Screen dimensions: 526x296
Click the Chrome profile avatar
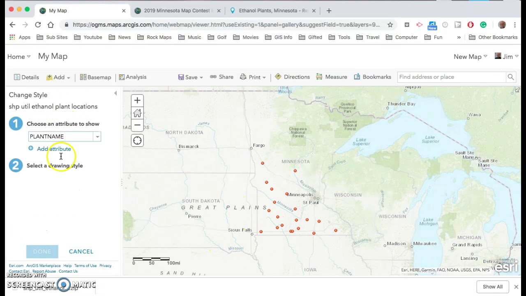502,25
